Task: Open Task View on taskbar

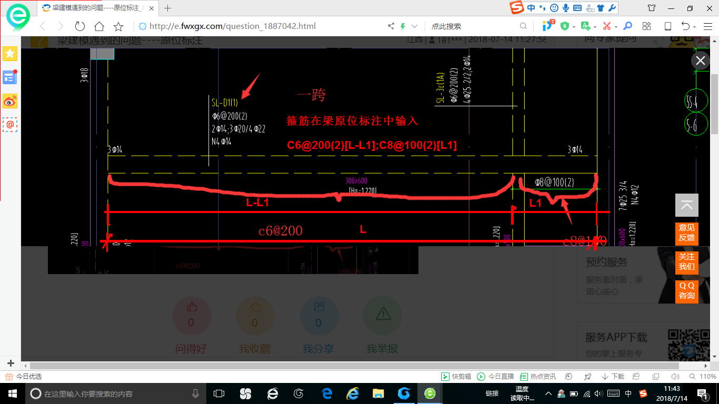Action: click(x=218, y=393)
